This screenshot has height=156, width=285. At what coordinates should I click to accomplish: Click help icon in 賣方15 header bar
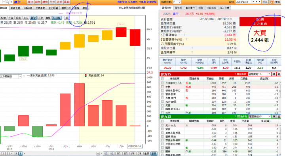235,117
